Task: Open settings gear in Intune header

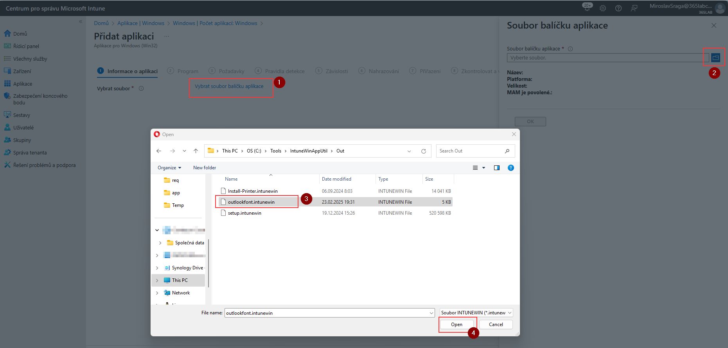Action: pos(603,8)
